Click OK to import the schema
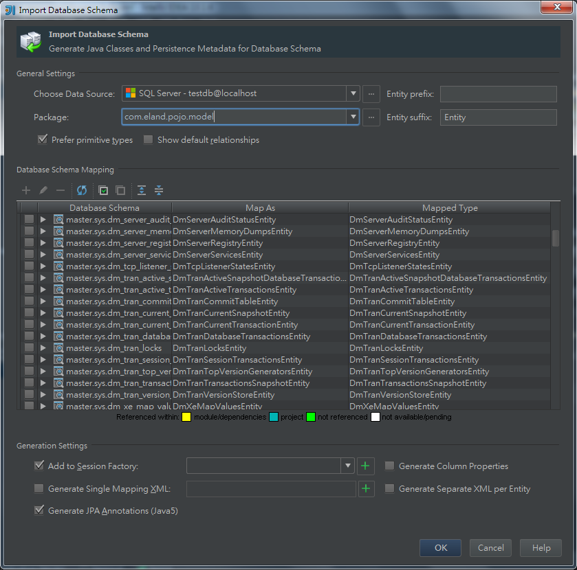 tap(440, 547)
